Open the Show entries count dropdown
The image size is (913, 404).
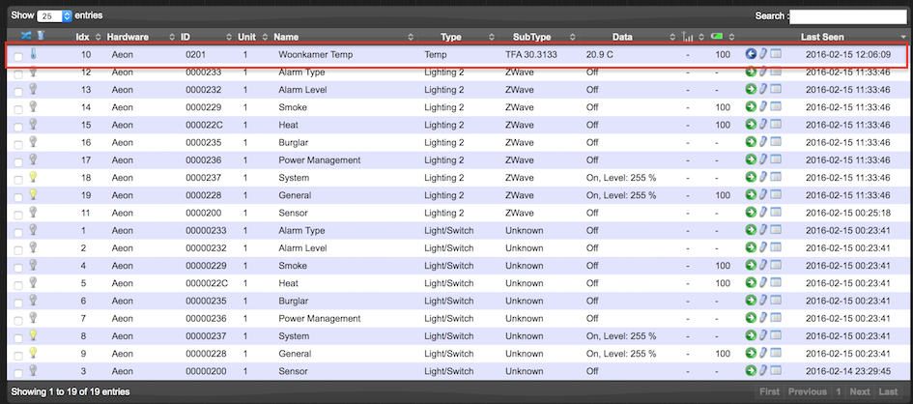coord(55,15)
